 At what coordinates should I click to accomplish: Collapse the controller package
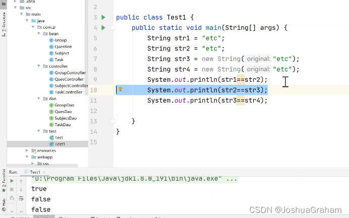39,66
